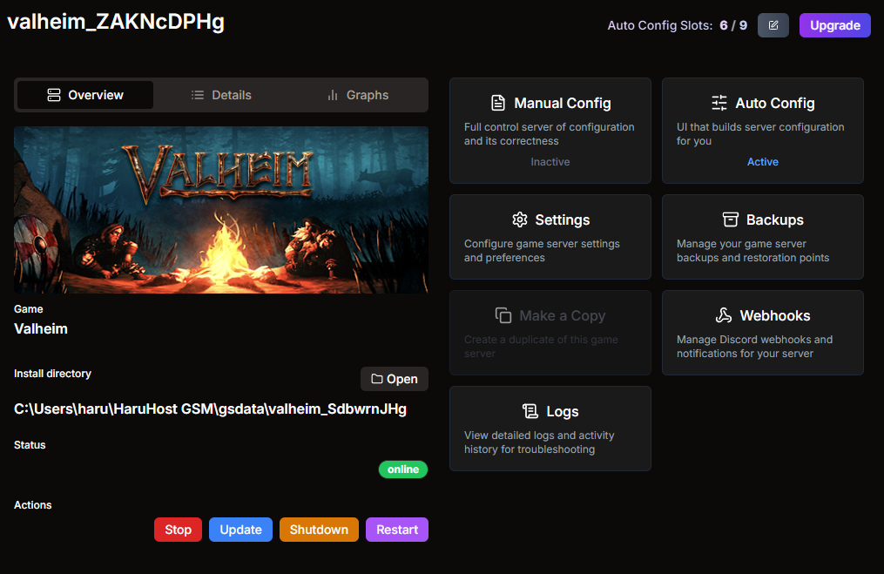884x574 pixels.
Task: Click the Valheim game name text
Action: tap(41, 328)
